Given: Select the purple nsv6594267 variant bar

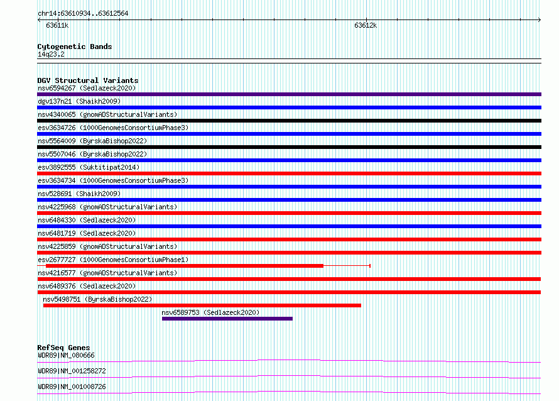Looking at the screenshot, I should coord(289,94).
